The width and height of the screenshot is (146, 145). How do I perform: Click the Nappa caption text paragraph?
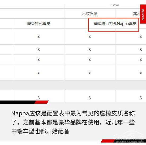click(x=73, y=122)
